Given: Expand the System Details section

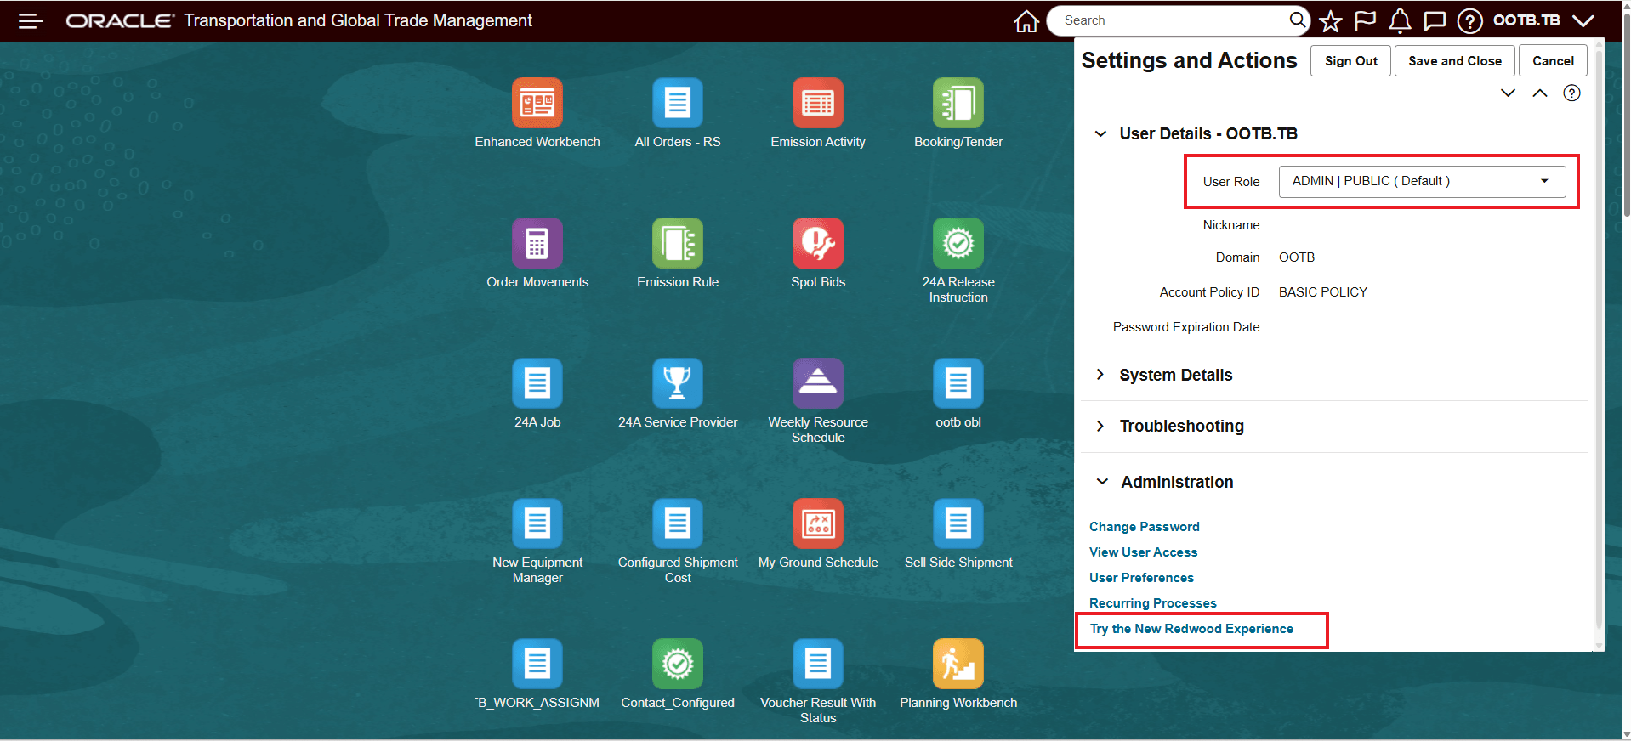Looking at the screenshot, I should tap(1100, 375).
